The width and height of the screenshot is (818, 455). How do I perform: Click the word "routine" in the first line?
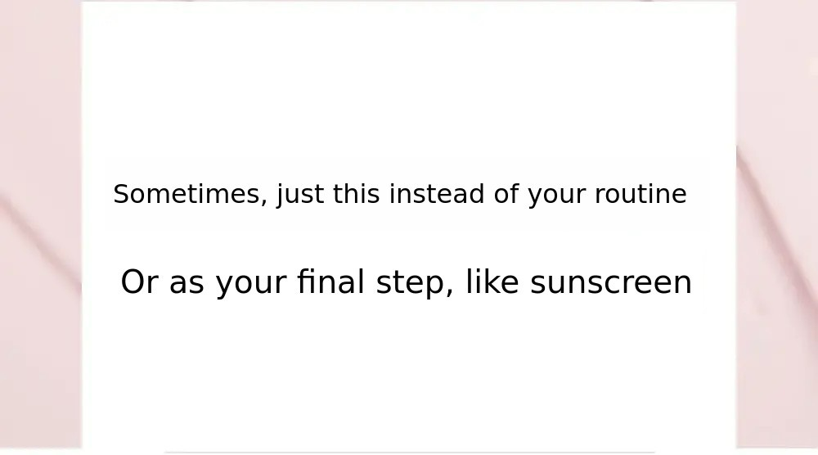point(640,195)
